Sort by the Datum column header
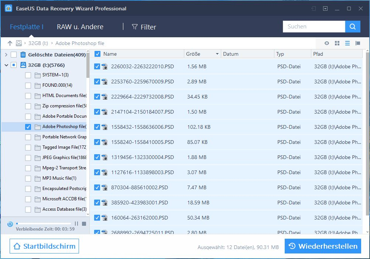 tap(247, 54)
